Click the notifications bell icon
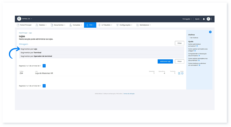This screenshot has height=127, width=231. tap(204, 19)
